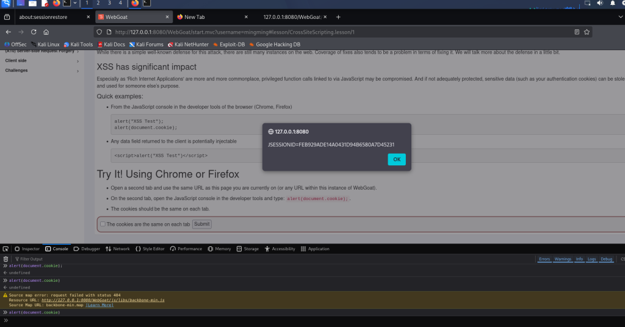Click the file manager panel icon
The image size is (625, 327).
[33, 3]
